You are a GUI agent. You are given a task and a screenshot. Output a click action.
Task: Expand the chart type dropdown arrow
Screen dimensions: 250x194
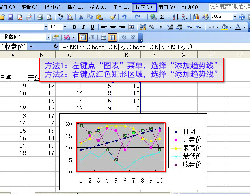pyautogui.click(x=73, y=38)
